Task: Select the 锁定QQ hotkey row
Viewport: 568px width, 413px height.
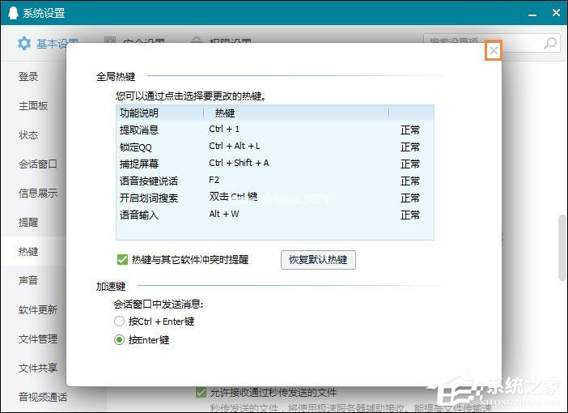Action: [x=274, y=147]
